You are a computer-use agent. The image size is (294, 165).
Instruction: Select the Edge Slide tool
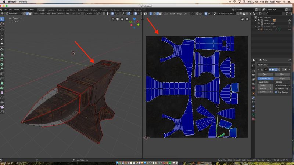click(x=2, y=98)
